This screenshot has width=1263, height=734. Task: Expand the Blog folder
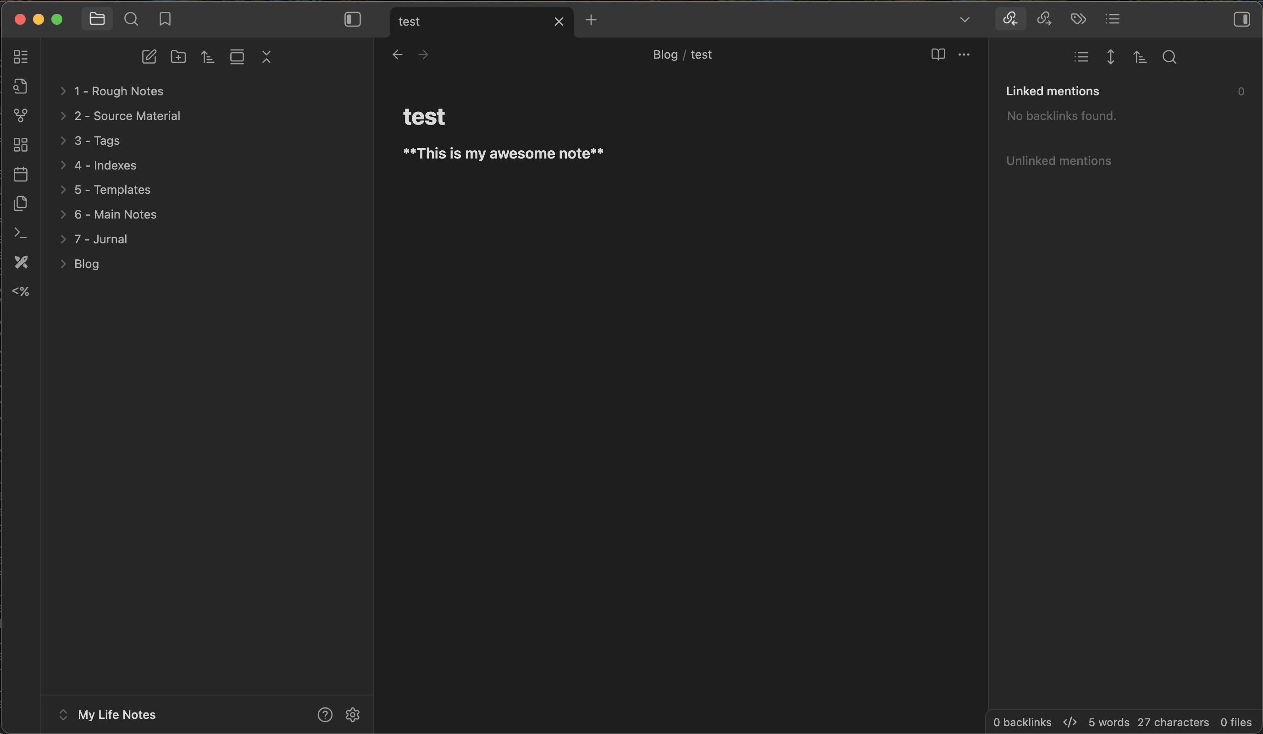point(86,264)
